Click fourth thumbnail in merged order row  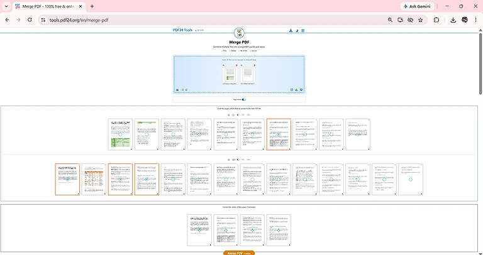pyautogui.click(x=279, y=231)
